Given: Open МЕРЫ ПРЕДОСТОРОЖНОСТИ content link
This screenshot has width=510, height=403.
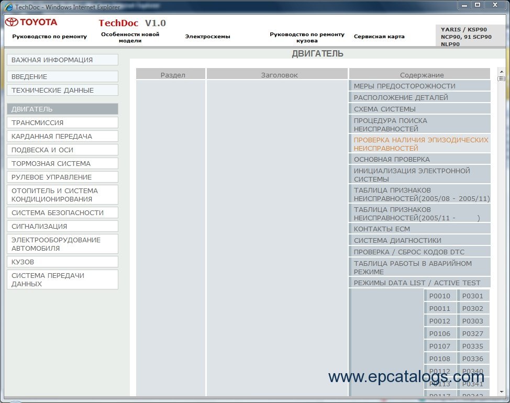Looking at the screenshot, I should pyautogui.click(x=419, y=86).
